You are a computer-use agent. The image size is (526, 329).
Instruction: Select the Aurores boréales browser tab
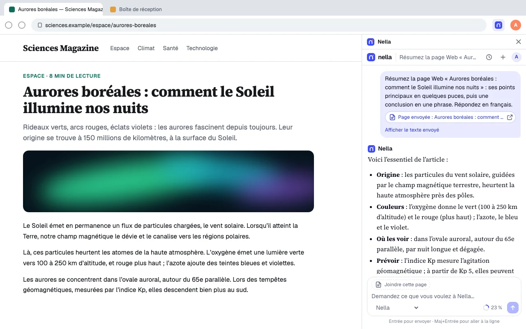53,9
